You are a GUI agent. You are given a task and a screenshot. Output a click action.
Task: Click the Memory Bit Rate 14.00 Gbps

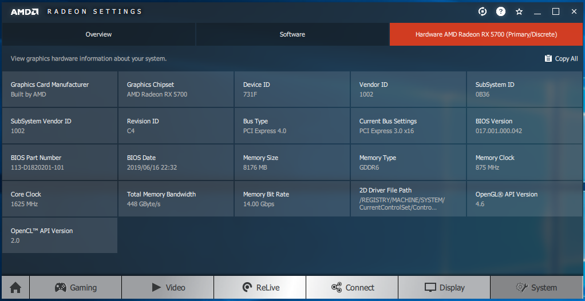259,204
